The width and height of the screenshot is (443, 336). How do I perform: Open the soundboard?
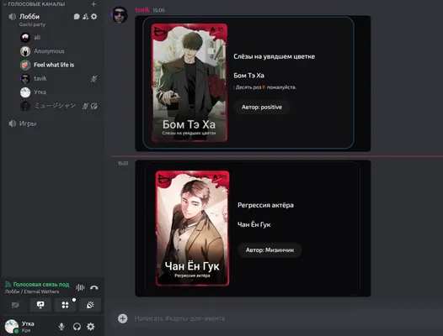(90, 305)
